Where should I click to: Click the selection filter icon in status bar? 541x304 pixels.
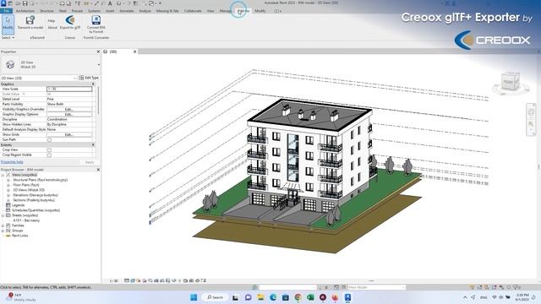(x=516, y=287)
